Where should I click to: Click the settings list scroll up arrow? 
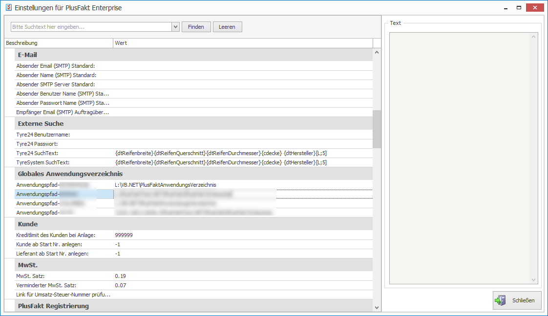pyautogui.click(x=377, y=52)
